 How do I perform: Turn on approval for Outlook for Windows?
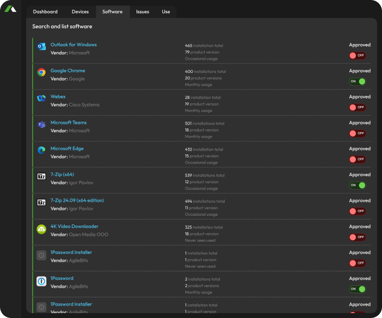(x=358, y=55)
